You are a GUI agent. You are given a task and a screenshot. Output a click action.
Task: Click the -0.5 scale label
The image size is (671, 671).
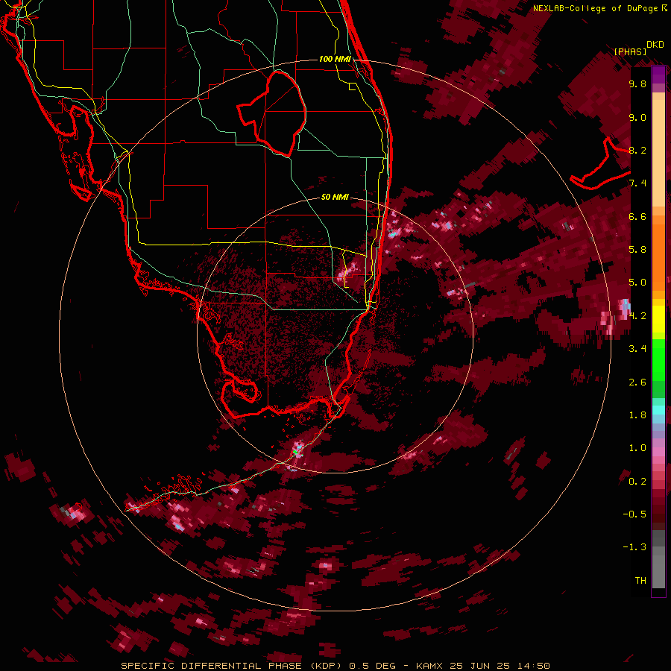point(634,514)
